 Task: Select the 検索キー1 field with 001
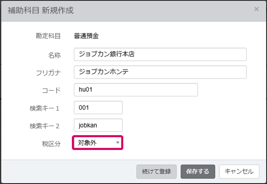[x=98, y=108]
